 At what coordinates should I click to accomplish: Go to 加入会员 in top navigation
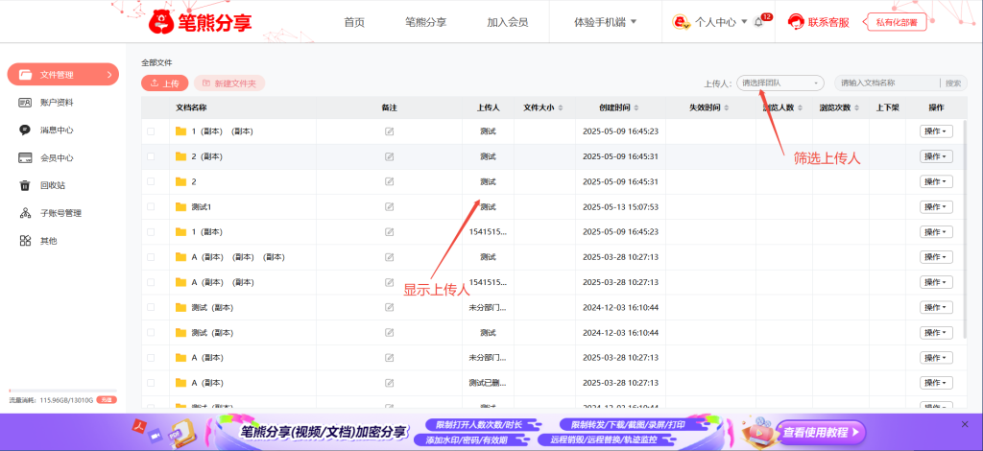507,21
